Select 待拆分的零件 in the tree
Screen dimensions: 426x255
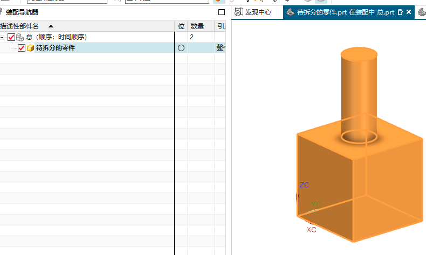pos(56,48)
